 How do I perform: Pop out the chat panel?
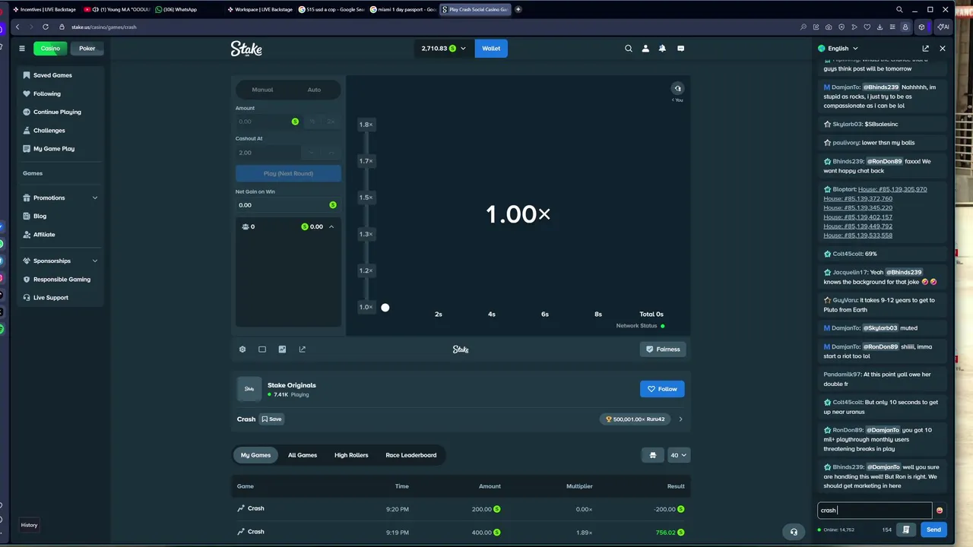click(x=925, y=49)
